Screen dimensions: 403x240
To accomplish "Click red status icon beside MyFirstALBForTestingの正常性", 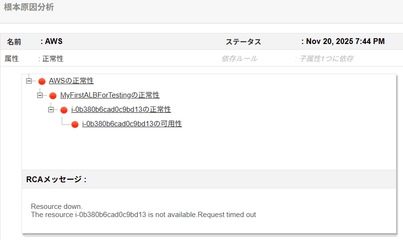I will point(53,96).
